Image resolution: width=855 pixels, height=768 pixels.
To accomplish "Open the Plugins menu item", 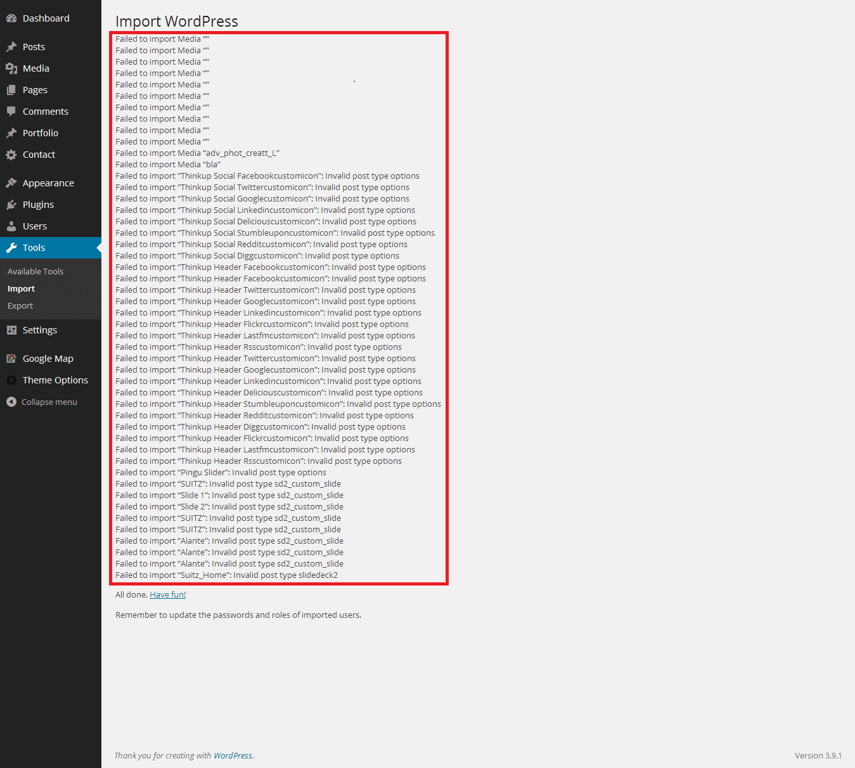I will pos(51,205).
